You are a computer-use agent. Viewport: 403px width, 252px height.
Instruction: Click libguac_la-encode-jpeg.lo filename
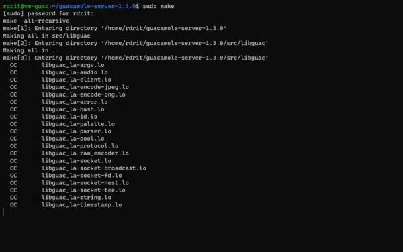pyautogui.click(x=85, y=87)
